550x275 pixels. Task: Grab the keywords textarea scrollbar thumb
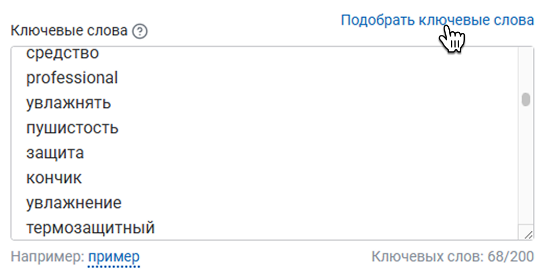[525, 99]
